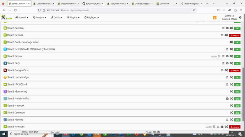245x137 pixels.
Task: Select the Santé Netatmo Pro title
Action: tap(18, 99)
